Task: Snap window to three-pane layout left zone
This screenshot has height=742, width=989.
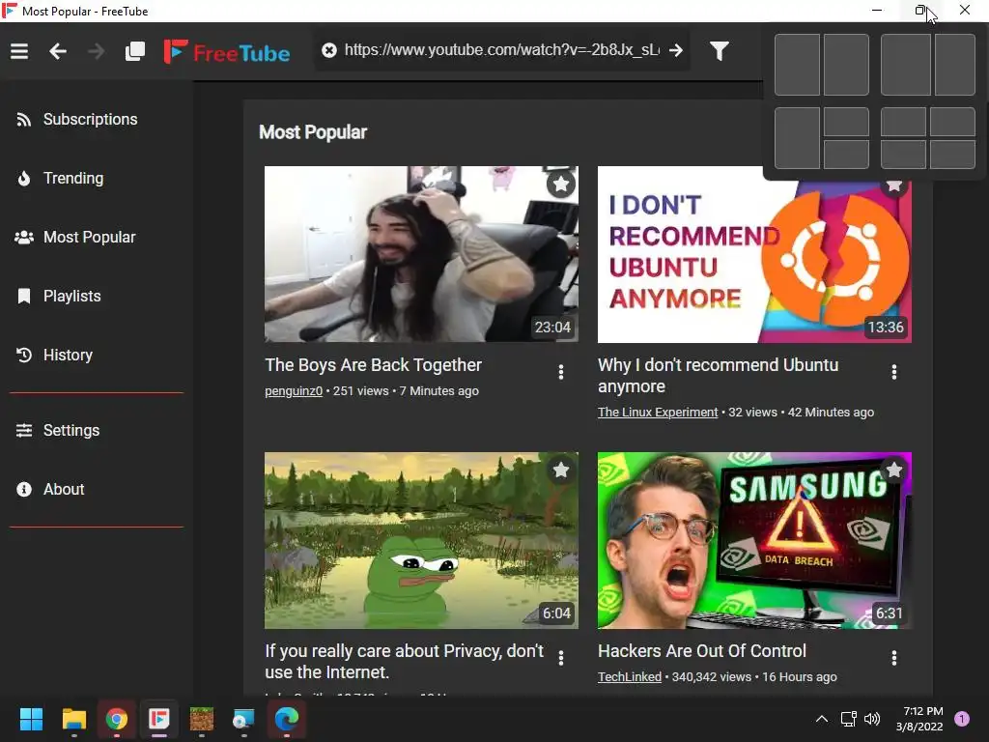Action: [x=797, y=138]
